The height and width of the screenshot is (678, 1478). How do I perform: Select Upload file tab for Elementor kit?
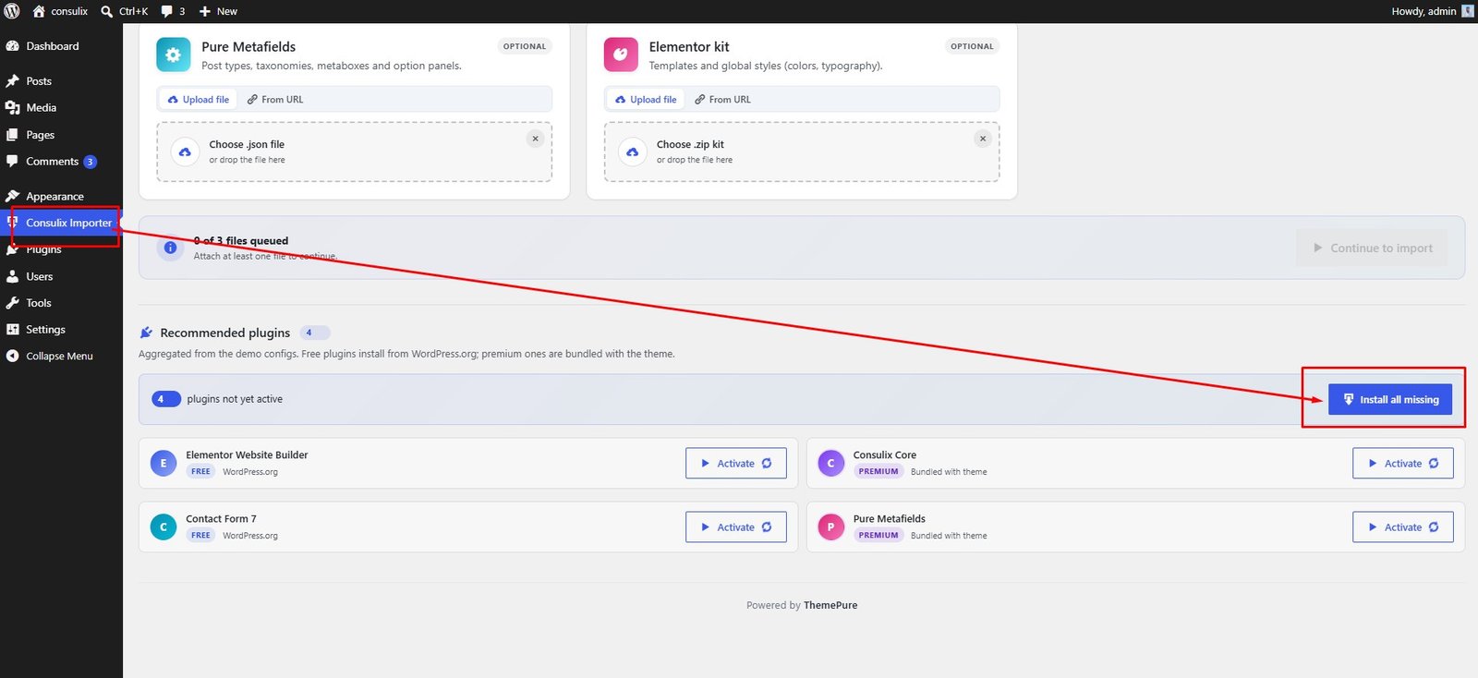click(x=645, y=100)
